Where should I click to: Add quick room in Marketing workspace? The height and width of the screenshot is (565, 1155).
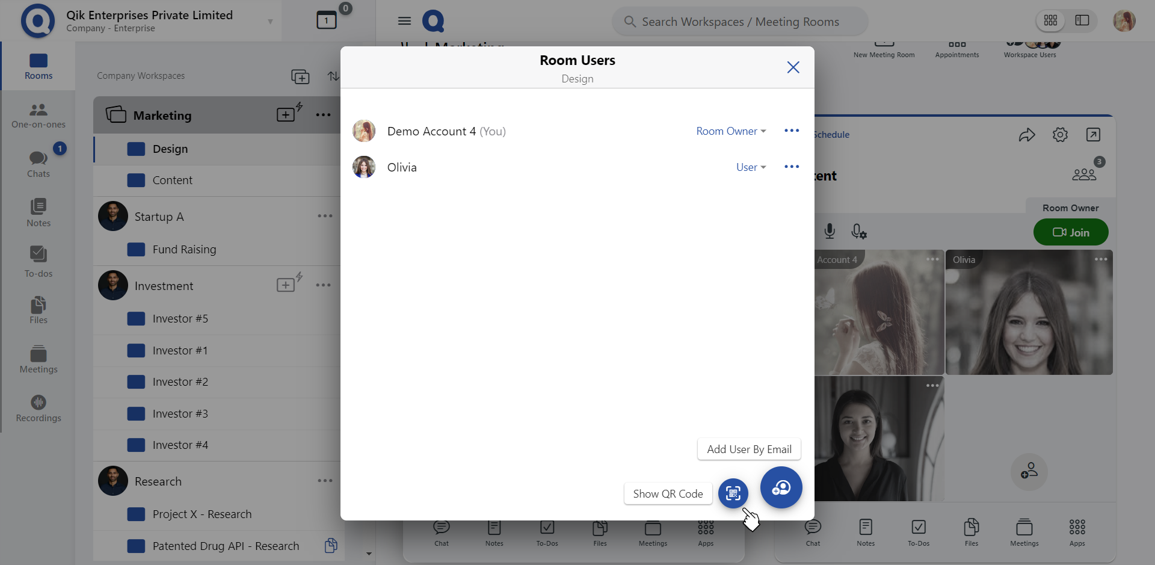[x=289, y=113]
